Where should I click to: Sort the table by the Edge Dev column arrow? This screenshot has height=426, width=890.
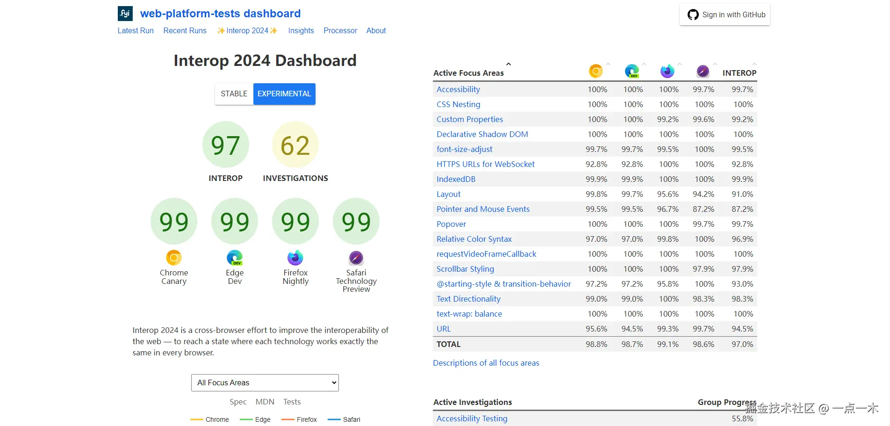644,64
